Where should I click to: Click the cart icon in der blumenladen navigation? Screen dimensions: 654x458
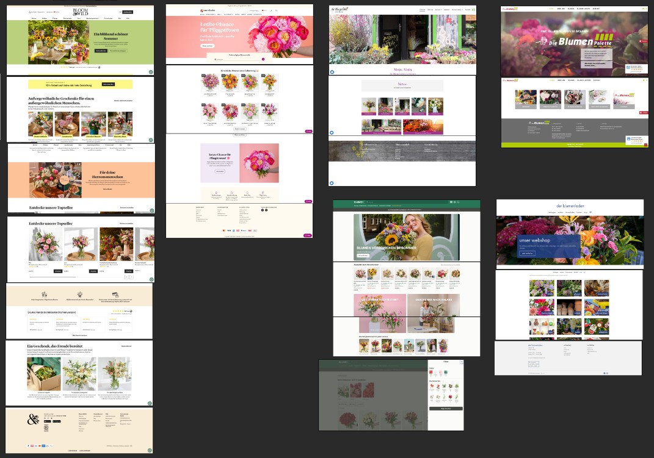tap(590, 212)
